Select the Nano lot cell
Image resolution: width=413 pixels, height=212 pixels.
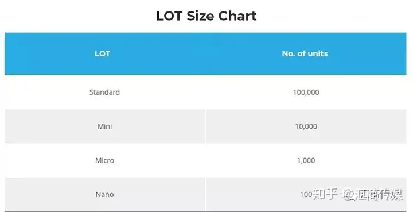(104, 195)
